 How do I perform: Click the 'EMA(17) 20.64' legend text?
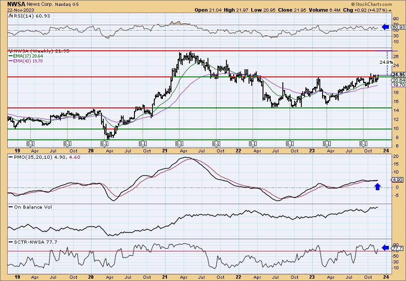point(28,56)
